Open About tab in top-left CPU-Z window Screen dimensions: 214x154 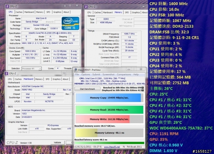(x=66, y=12)
